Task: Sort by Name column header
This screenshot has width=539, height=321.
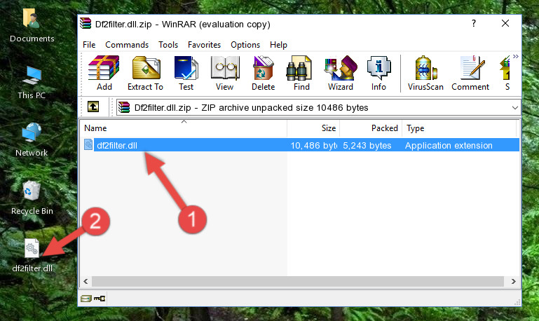Action: point(184,128)
